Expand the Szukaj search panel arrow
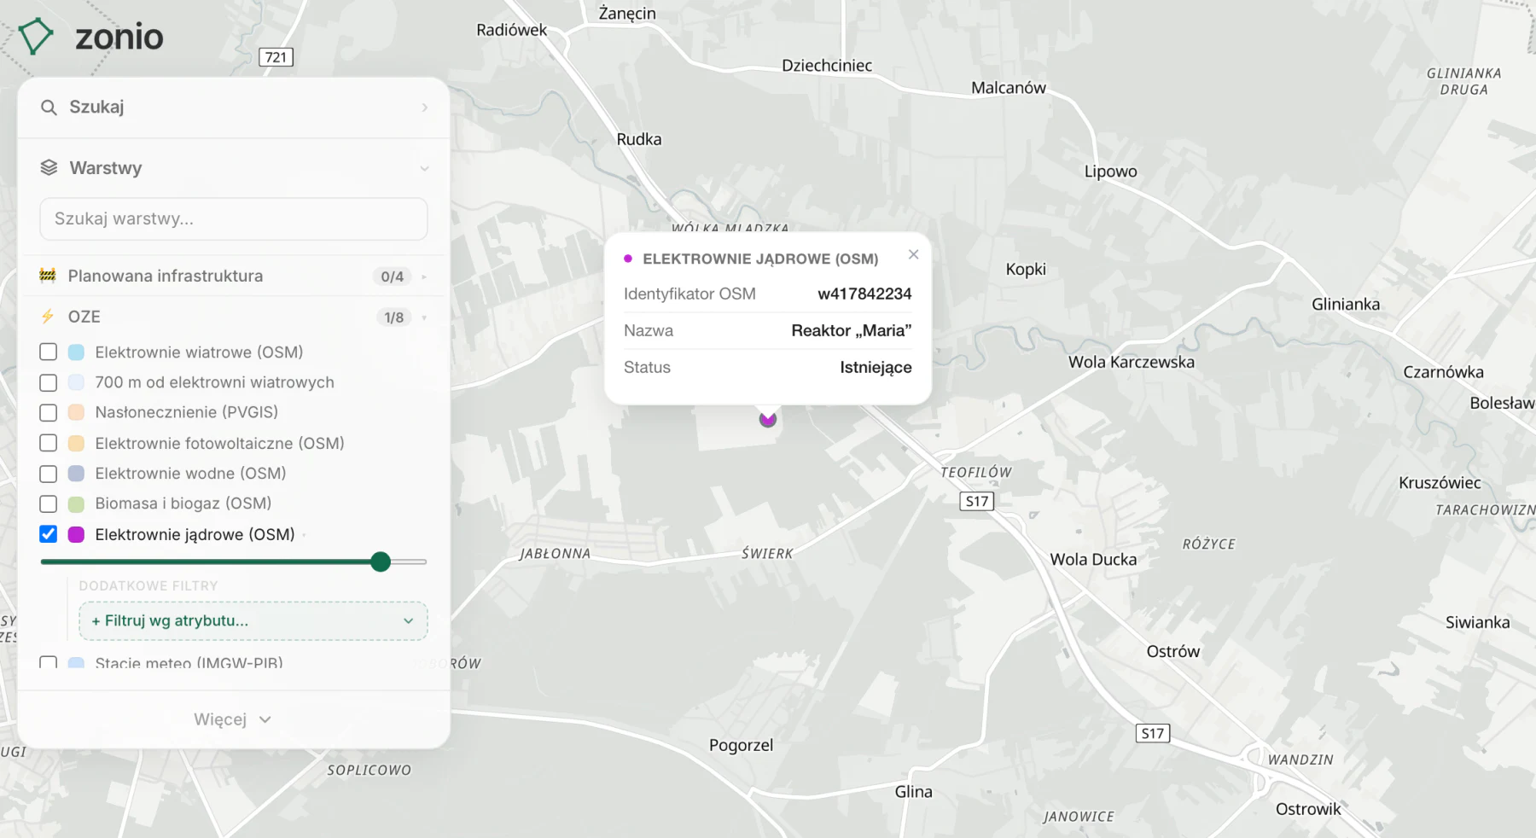Screen dimensions: 1536x838 pyautogui.click(x=425, y=108)
